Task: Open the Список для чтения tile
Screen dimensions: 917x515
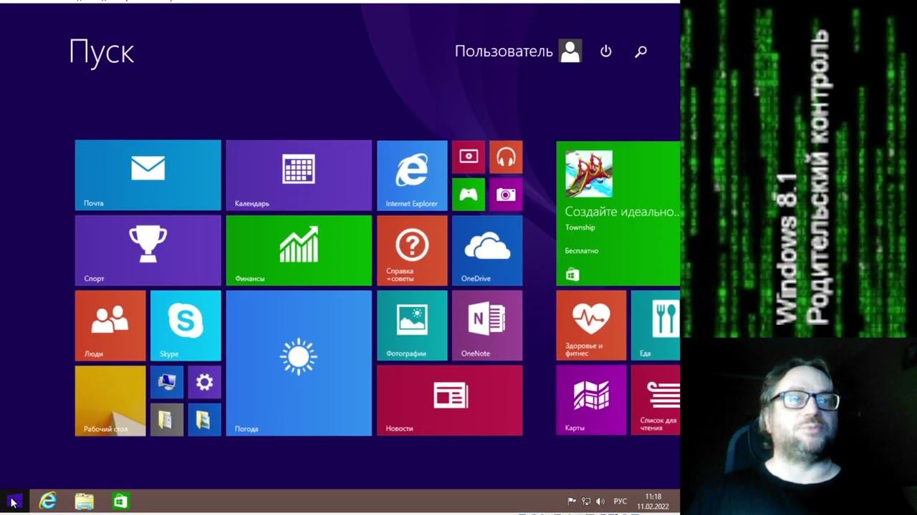Action: coord(656,400)
